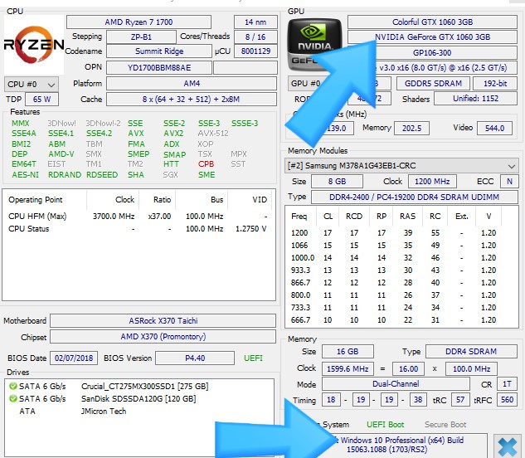The width and height of the screenshot is (525, 458).
Task: Click the DDR4 SDRAM memory type field
Action: [471, 352]
